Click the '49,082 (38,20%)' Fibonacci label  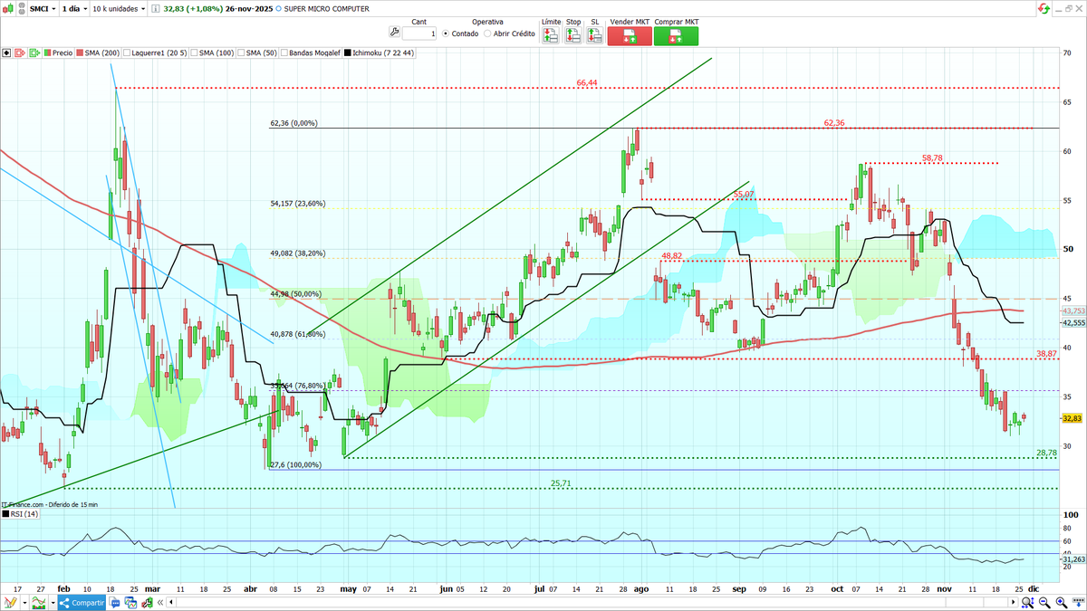298,253
